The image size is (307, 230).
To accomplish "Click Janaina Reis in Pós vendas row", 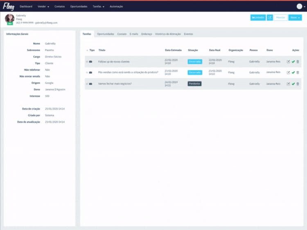I will click(273, 72).
